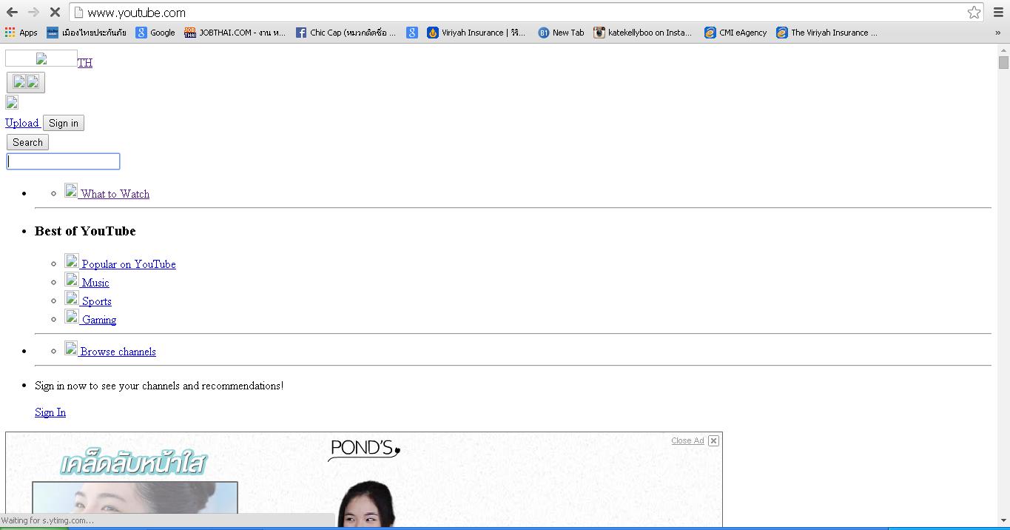Viewport: 1010px width, 530px height.
Task: Open the Apps bookmarks shortcut
Action: (x=21, y=33)
